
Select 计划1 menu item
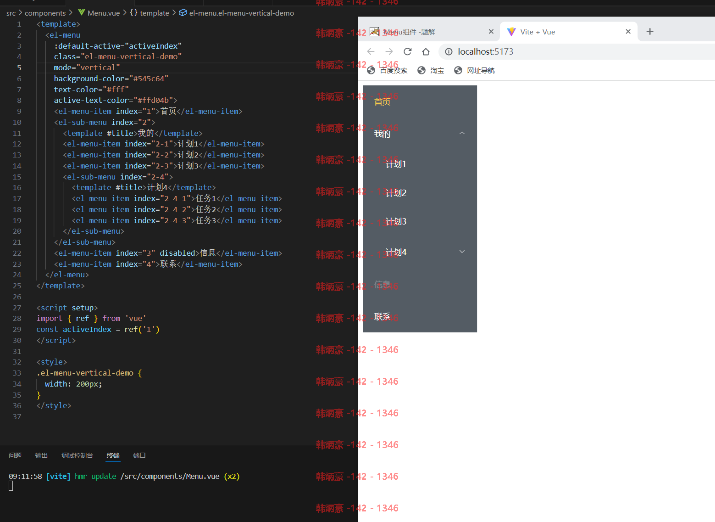[x=420, y=164]
